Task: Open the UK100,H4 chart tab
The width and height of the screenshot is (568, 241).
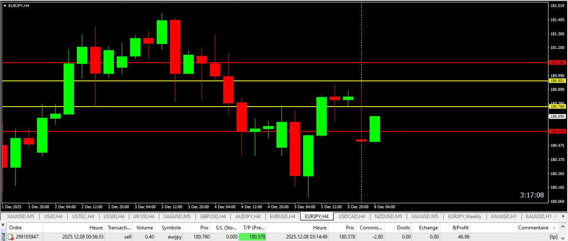Action: coord(143,217)
